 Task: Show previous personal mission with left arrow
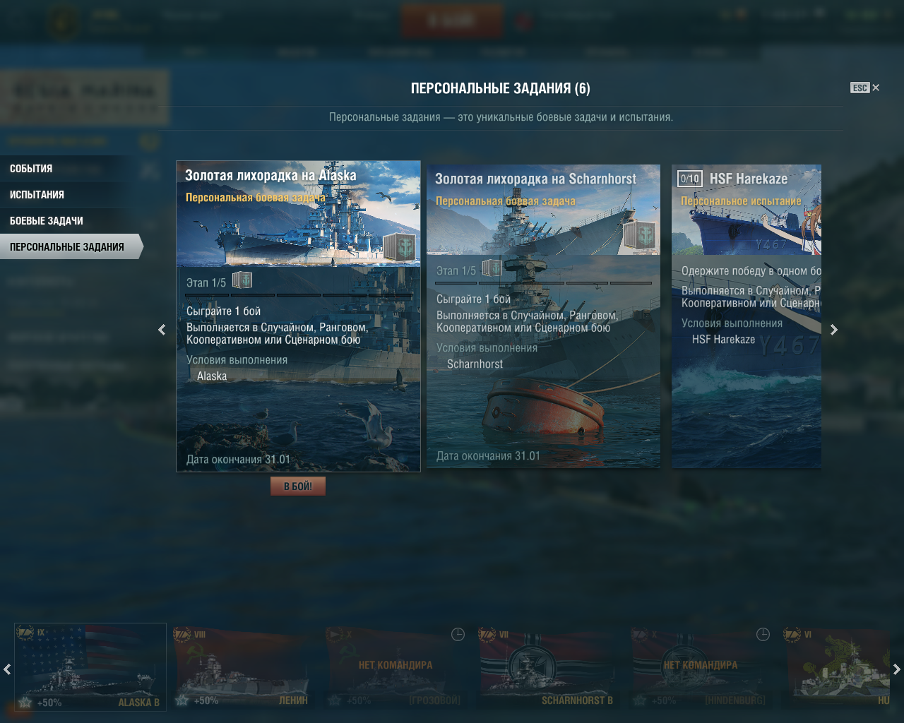[162, 330]
